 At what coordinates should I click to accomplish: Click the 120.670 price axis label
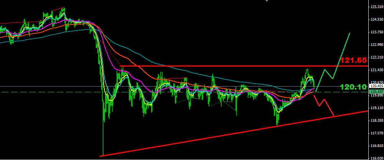[x=377, y=83]
